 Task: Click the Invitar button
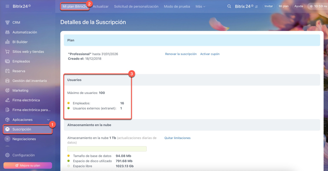[x=269, y=6]
